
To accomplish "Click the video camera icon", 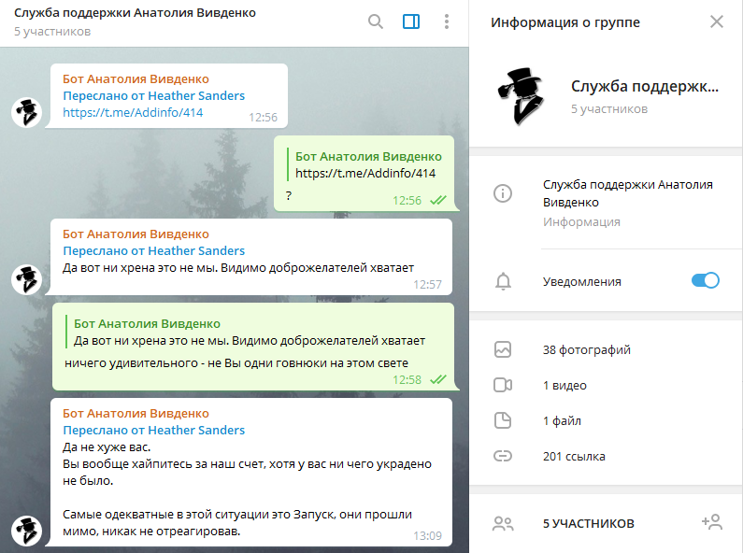I will [503, 385].
